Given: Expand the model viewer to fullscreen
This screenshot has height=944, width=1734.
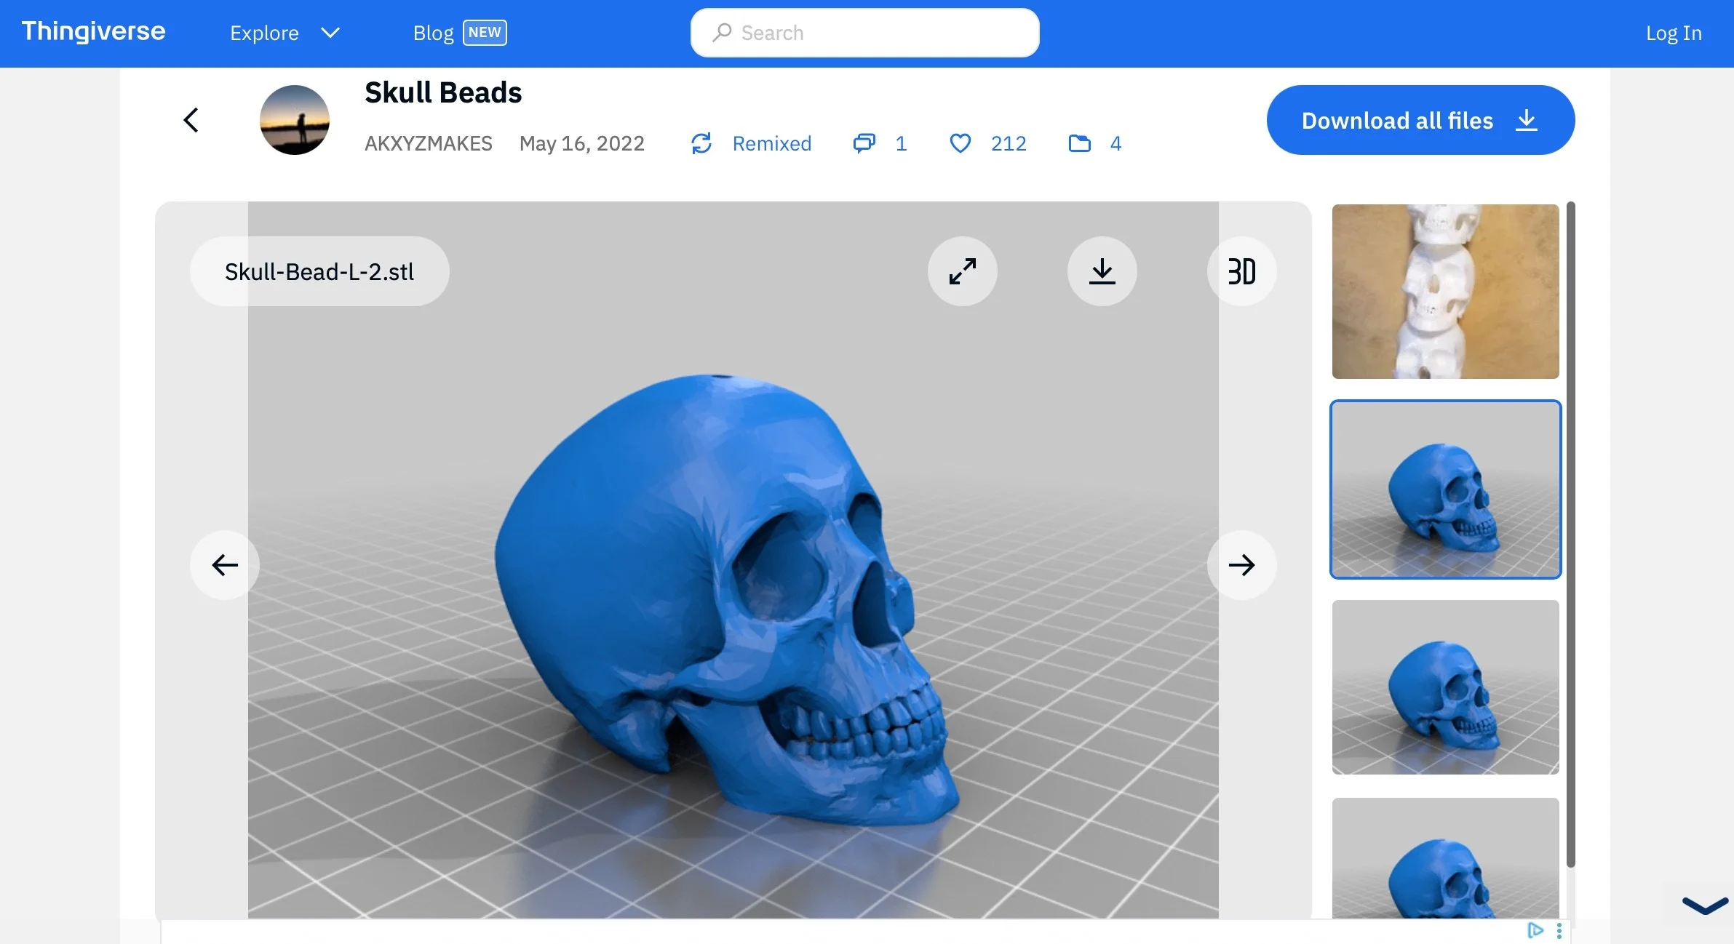Looking at the screenshot, I should (x=962, y=271).
